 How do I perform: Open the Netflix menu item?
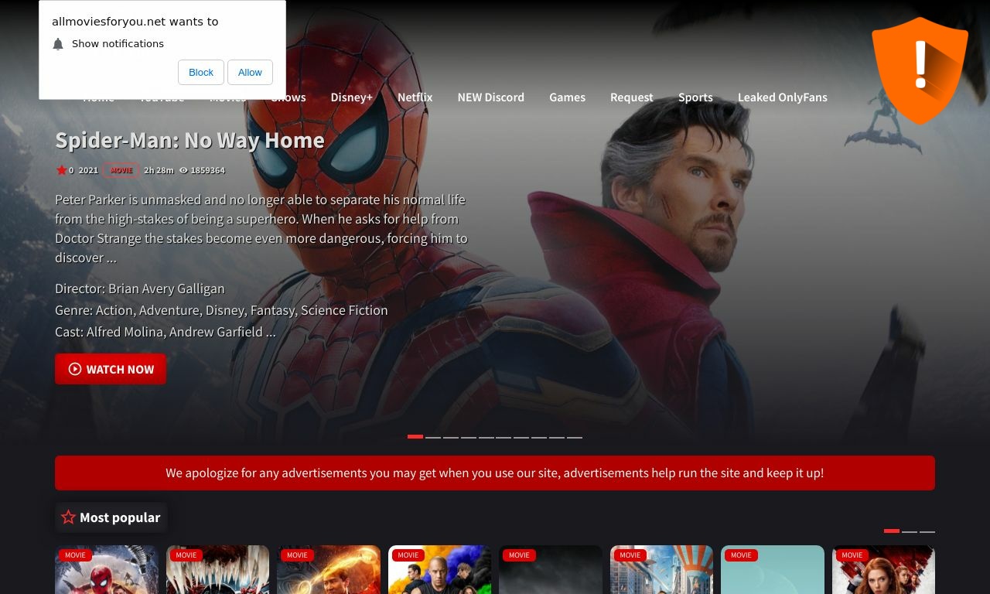pyautogui.click(x=415, y=97)
